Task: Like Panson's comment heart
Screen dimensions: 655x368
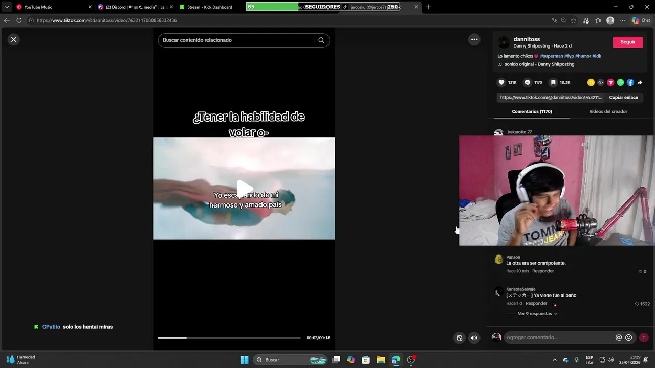Action: pos(640,271)
